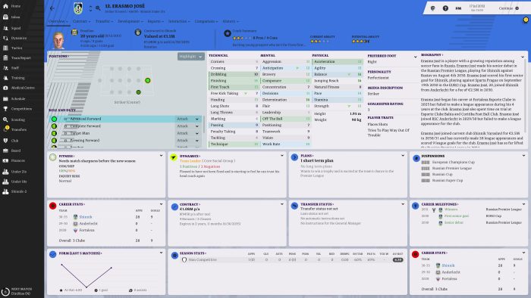Screen dimensions: 531x298
Task: Open the Highlight dropdown in Positions
Action: tap(191, 57)
